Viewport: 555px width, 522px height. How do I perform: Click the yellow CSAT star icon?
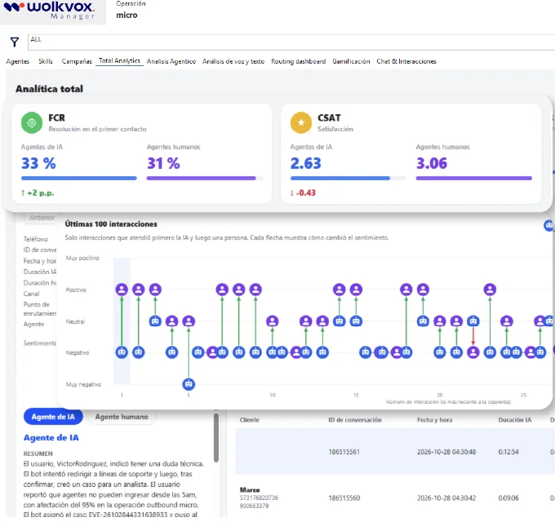click(301, 122)
